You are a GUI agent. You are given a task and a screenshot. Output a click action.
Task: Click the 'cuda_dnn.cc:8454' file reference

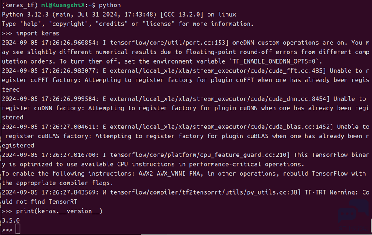pyautogui.click(x=297, y=99)
